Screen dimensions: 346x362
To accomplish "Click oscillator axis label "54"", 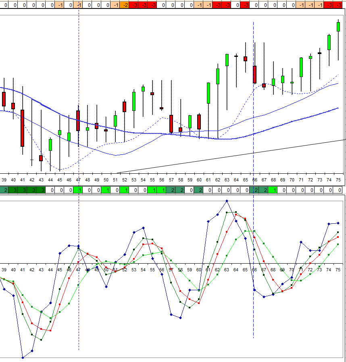I will pyautogui.click(x=143, y=270).
